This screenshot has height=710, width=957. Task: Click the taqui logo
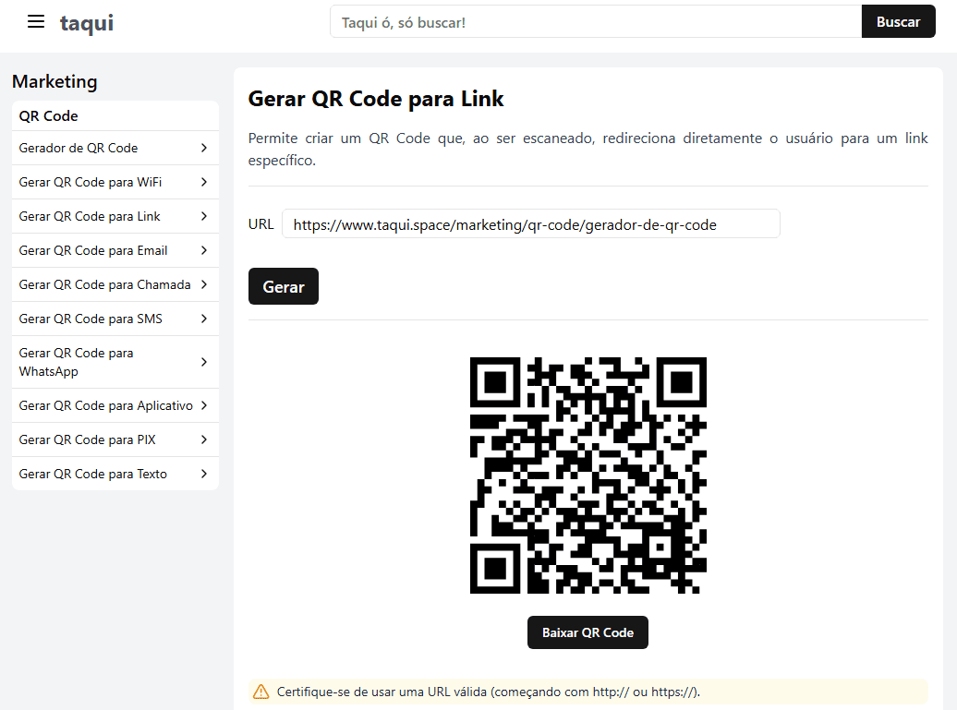87,23
